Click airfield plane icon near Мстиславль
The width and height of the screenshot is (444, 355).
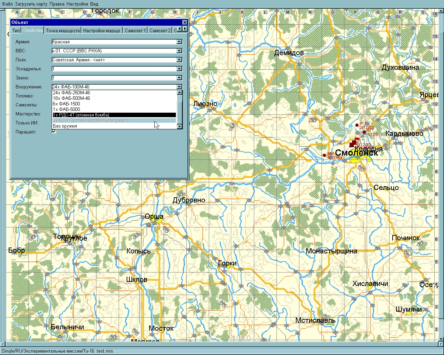pyautogui.click(x=326, y=317)
